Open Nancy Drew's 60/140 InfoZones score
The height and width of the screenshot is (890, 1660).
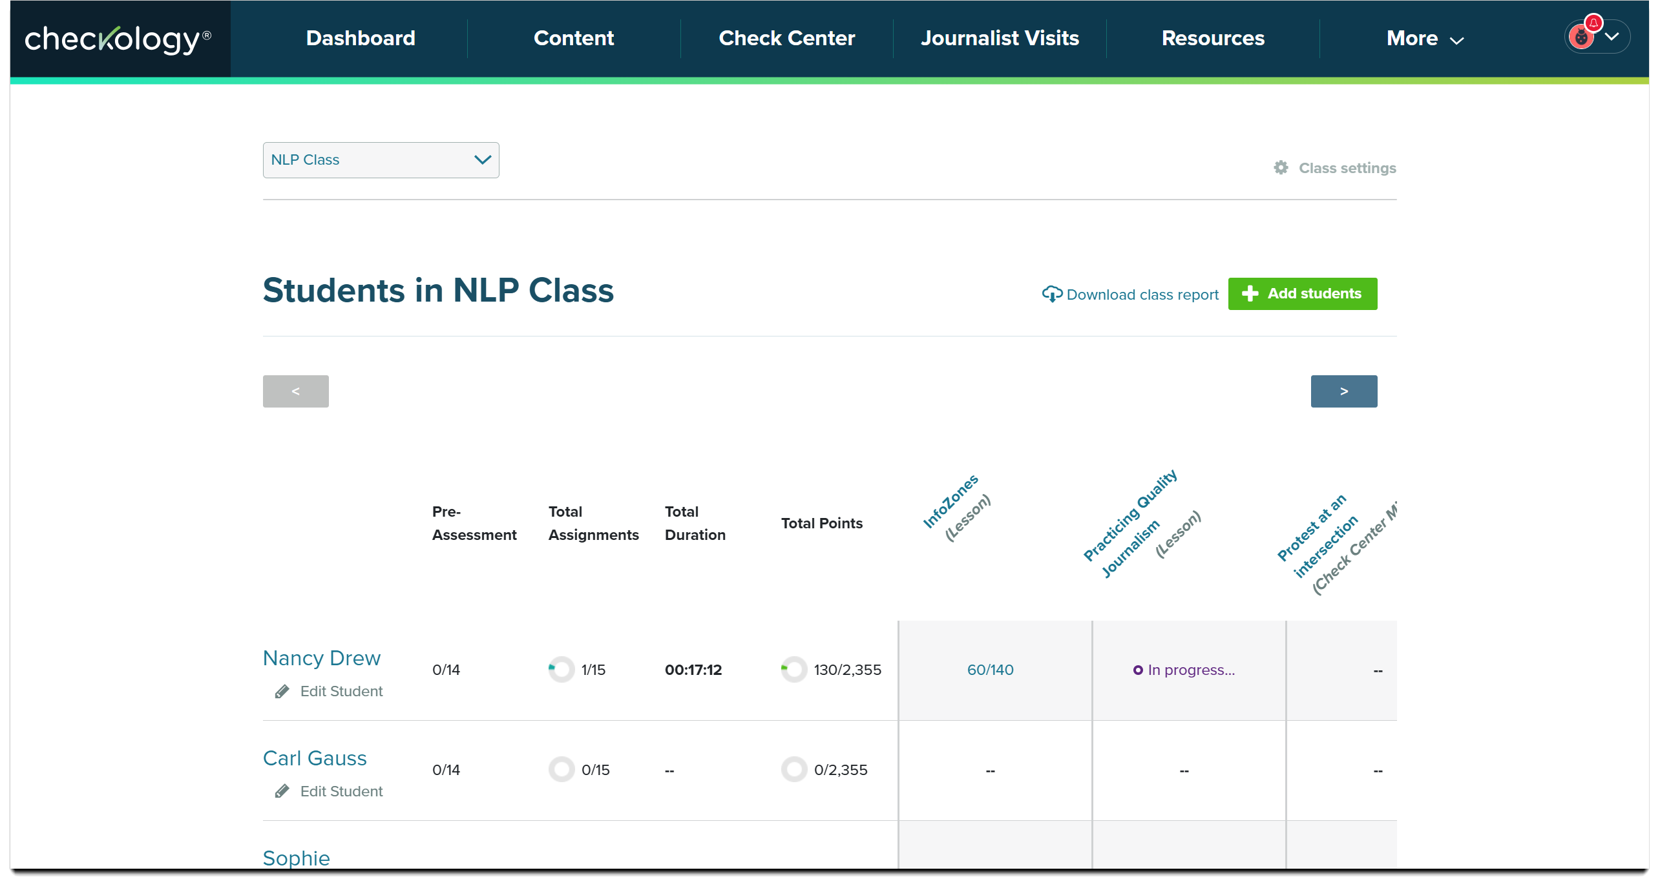990,670
